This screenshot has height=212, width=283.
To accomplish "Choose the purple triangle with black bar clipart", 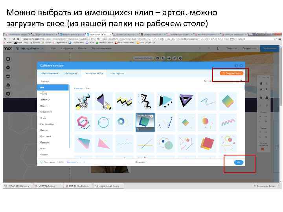I will pyautogui.click(x=104, y=102).
